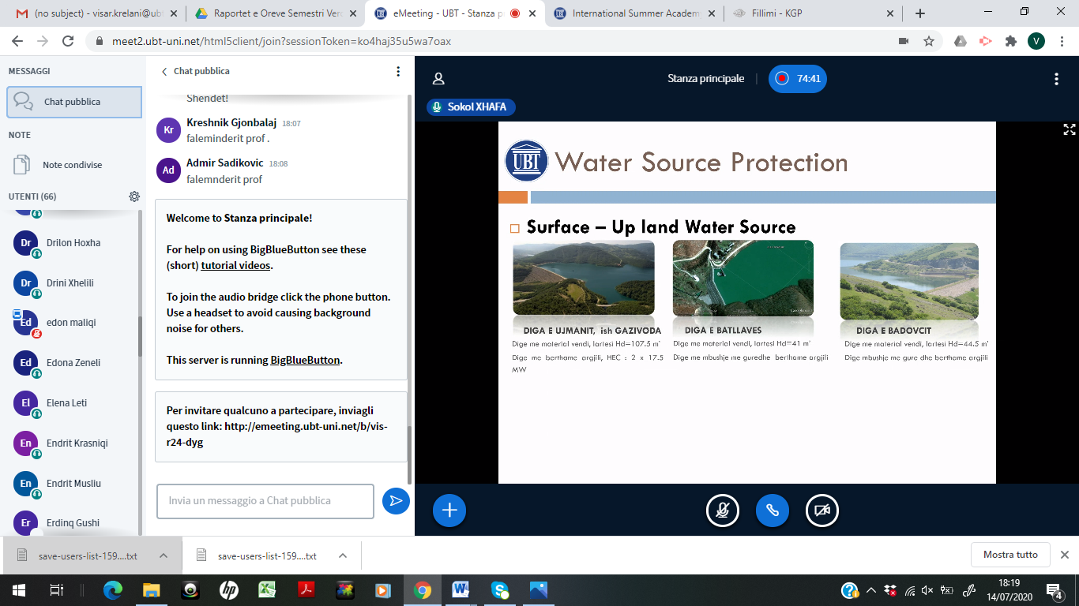Leave audio with the phone button
Viewport: 1079px width, 606px height.
pyautogui.click(x=773, y=511)
